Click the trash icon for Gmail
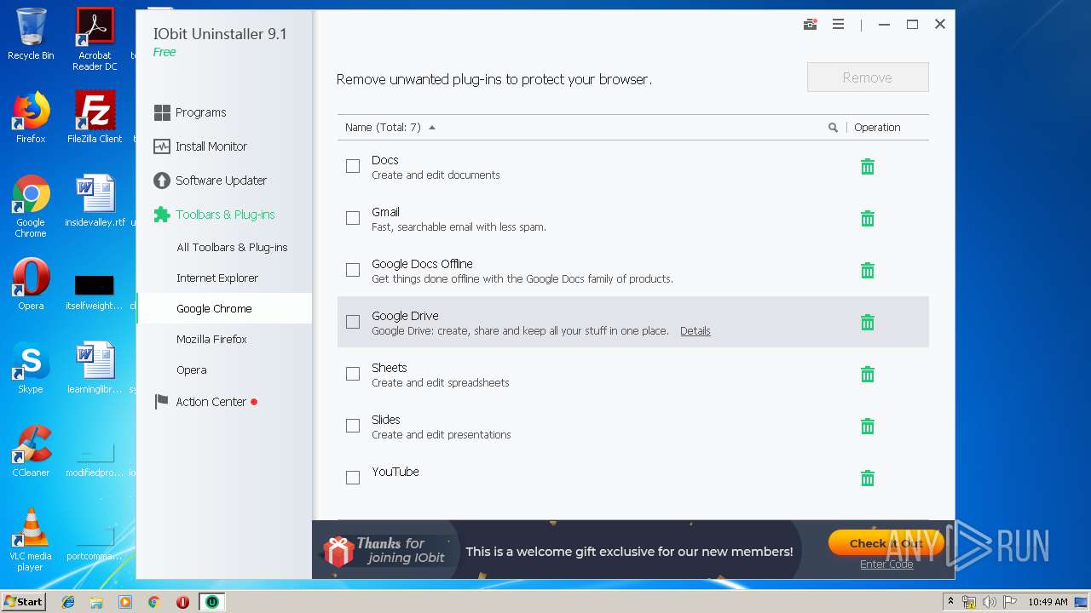 tap(868, 219)
